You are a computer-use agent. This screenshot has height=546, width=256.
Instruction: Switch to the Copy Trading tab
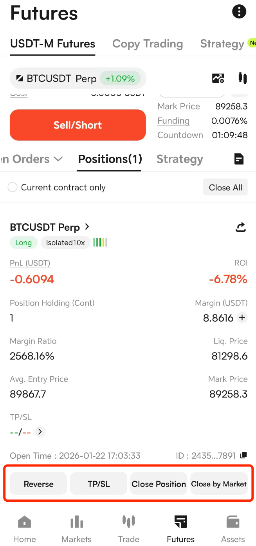147,44
